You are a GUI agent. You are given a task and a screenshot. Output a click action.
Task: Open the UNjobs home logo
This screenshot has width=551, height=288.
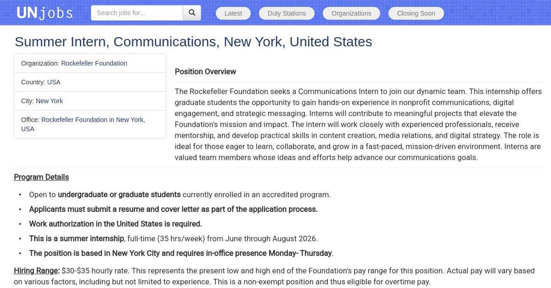pos(45,13)
